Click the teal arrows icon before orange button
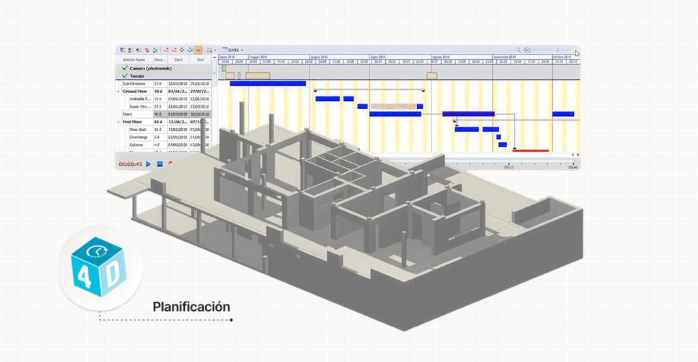Viewport: 698px width, 362px height. coord(190,50)
